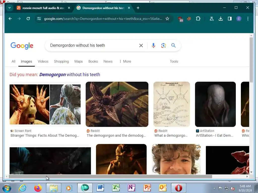Open Maps results tab
Viewport: 258px width, 193px height.
point(79,61)
